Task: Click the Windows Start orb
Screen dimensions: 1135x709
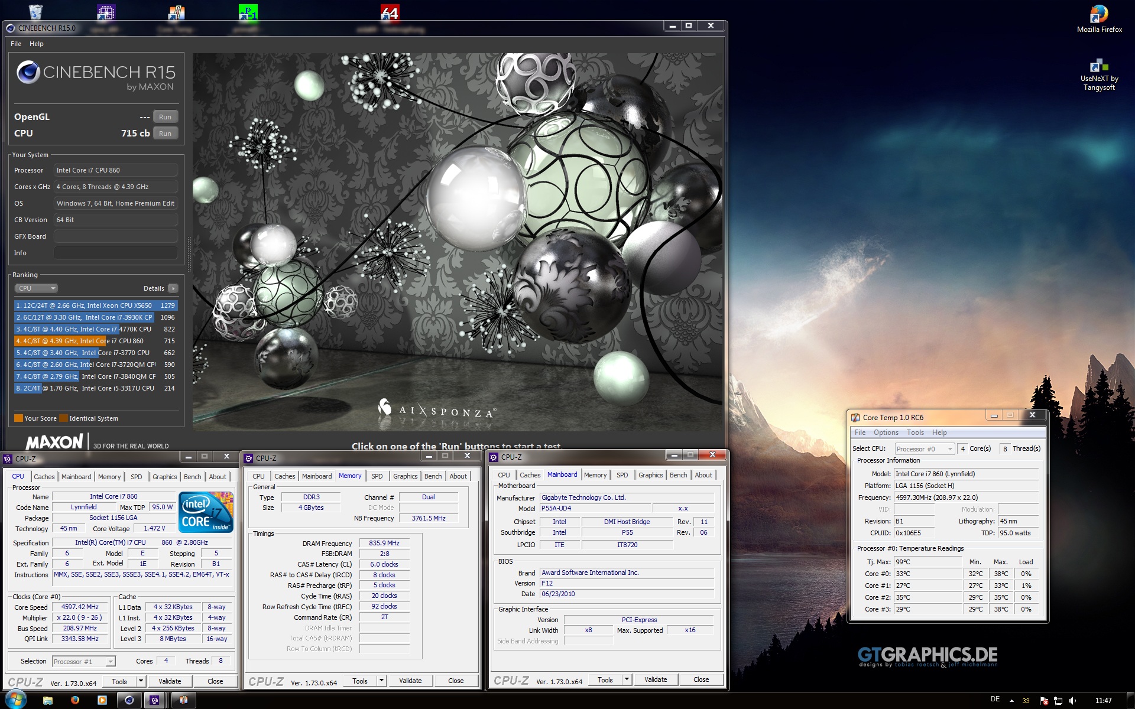Action: click(15, 700)
